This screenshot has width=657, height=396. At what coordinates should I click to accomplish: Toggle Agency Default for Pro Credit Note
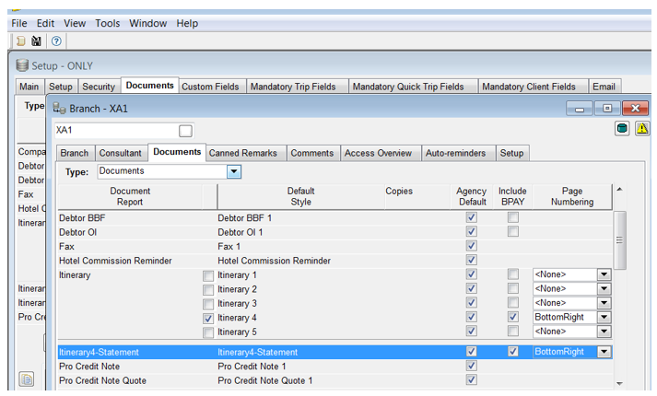coord(472,366)
